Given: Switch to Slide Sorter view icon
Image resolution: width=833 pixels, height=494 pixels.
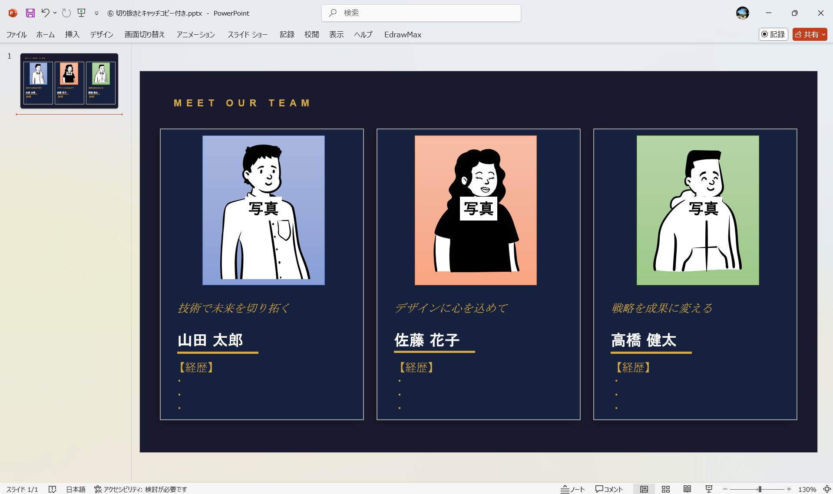Looking at the screenshot, I should point(665,489).
